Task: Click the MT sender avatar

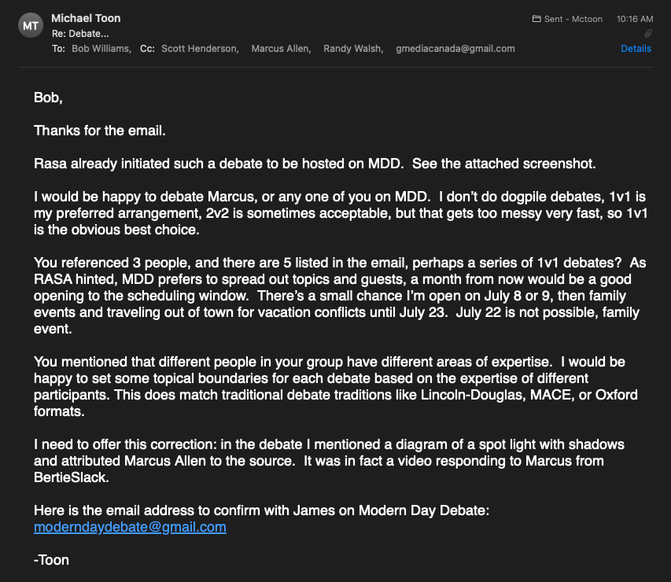Action: [30, 26]
